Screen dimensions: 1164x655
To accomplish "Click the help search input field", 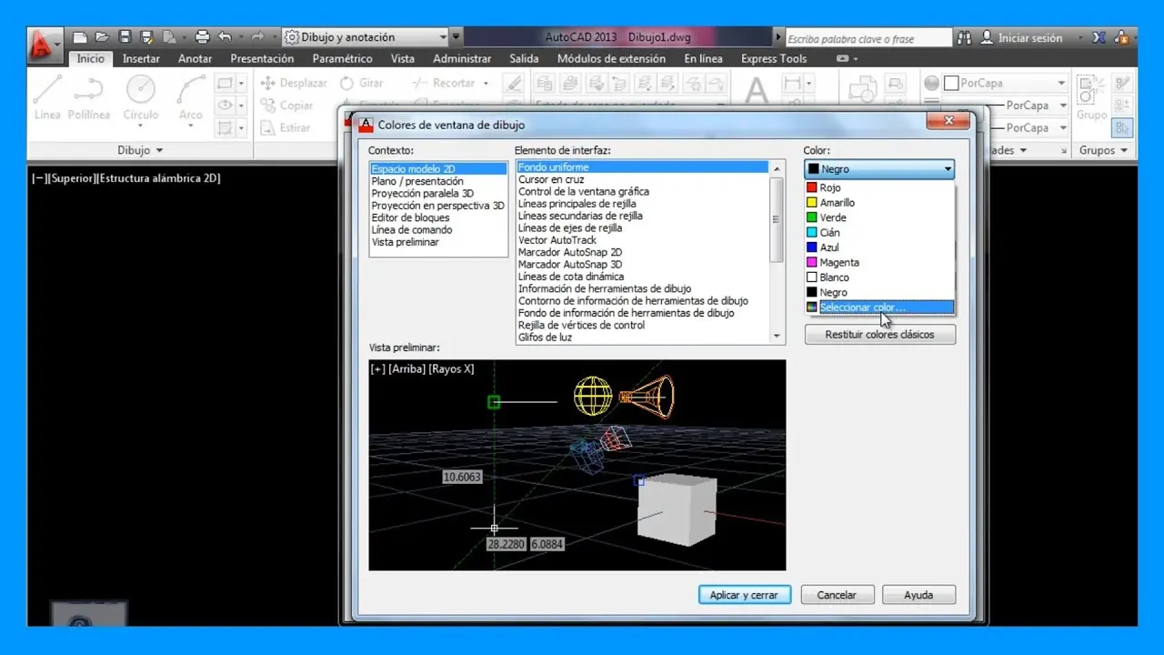I will tap(868, 38).
